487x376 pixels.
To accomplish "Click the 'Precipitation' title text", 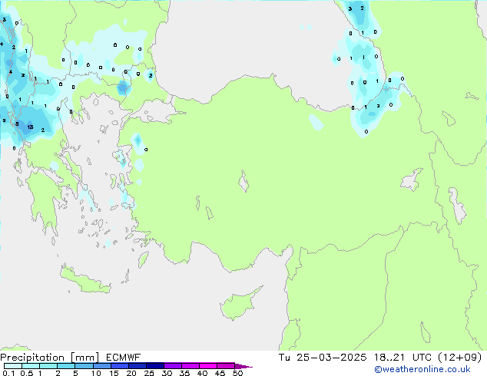I will (x=32, y=358).
